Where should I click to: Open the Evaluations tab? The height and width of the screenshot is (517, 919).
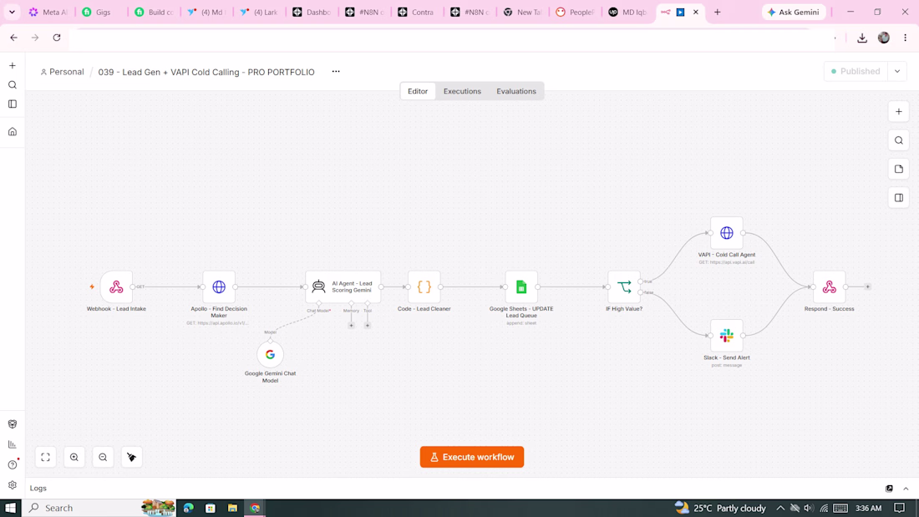coord(516,91)
